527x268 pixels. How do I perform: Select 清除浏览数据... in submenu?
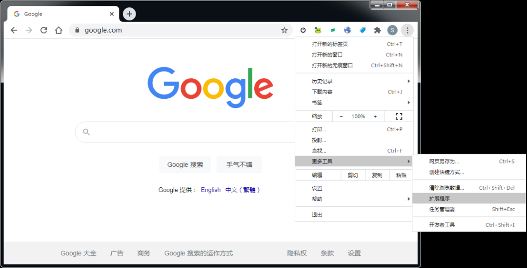469,188
